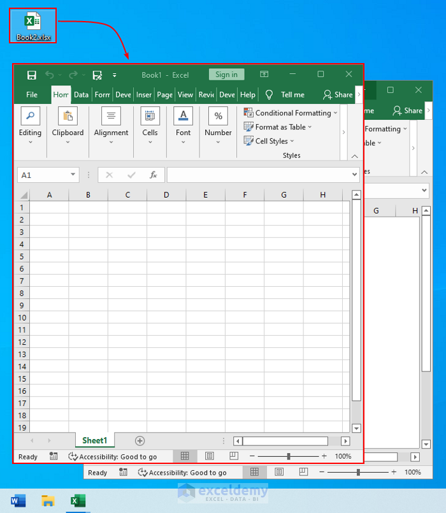Click Accessibility: Good to go in Book1
446x513 pixels.
112,456
